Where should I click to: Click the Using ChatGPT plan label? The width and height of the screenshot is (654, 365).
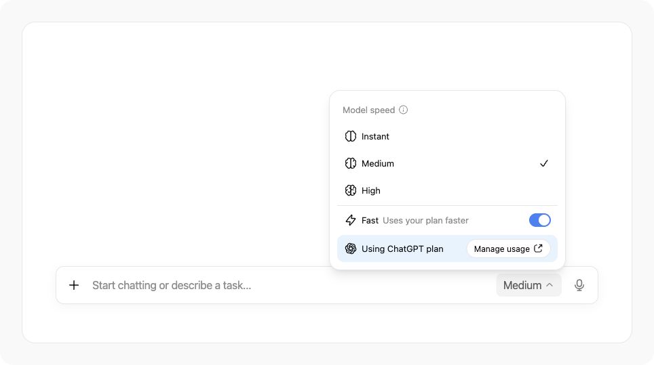tap(402, 249)
